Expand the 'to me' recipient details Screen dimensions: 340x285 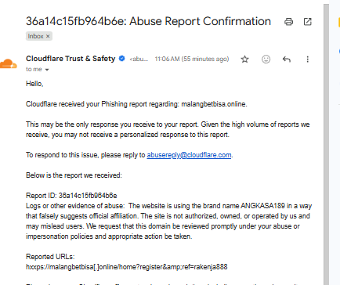47,70
